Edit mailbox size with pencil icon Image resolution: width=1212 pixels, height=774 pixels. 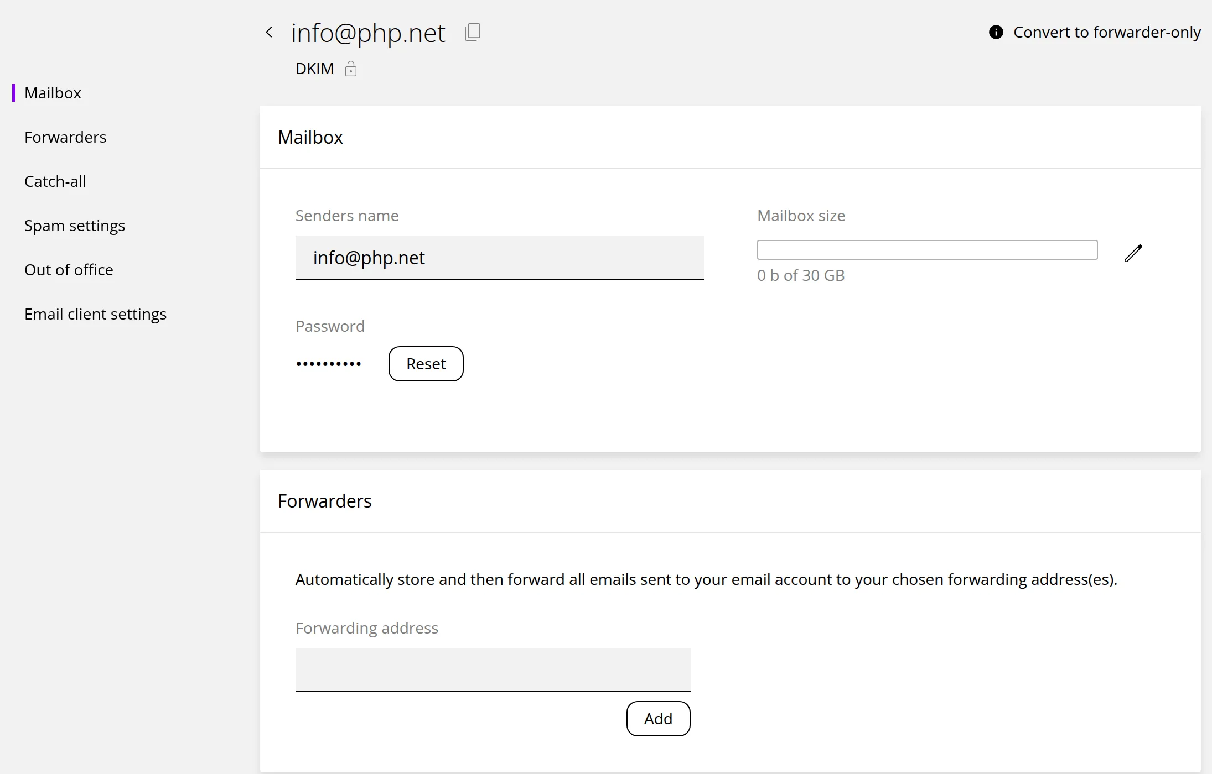click(1133, 253)
